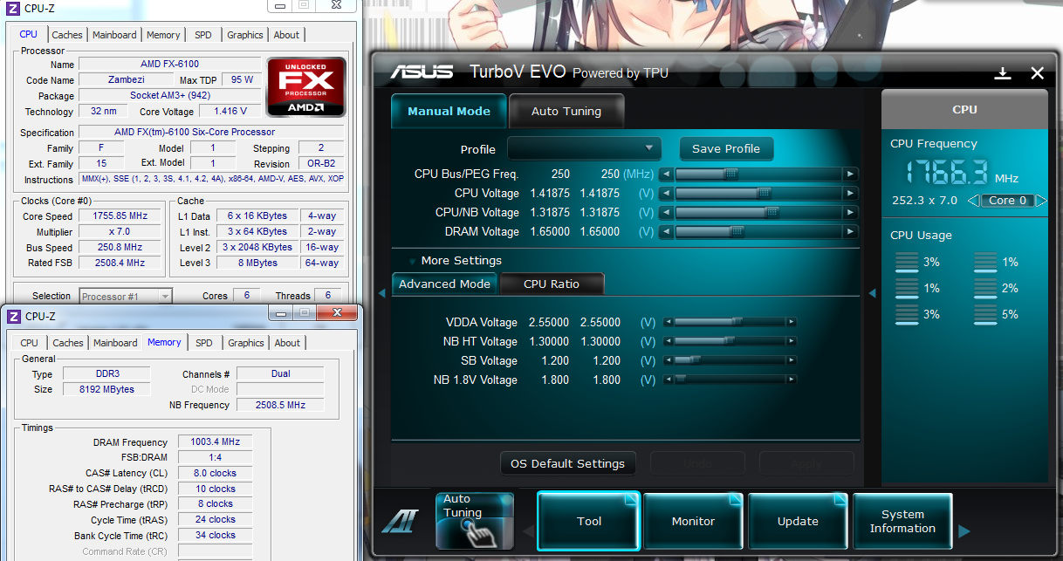The image size is (1063, 561).
Task: Decrease DRAM Voltage with left arrow
Action: 667,232
